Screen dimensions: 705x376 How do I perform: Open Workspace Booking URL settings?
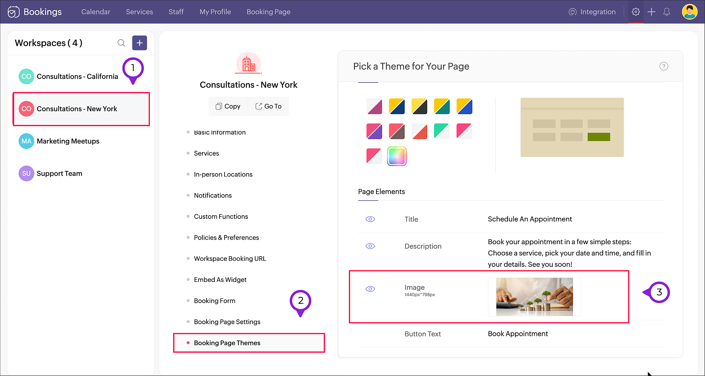click(230, 259)
